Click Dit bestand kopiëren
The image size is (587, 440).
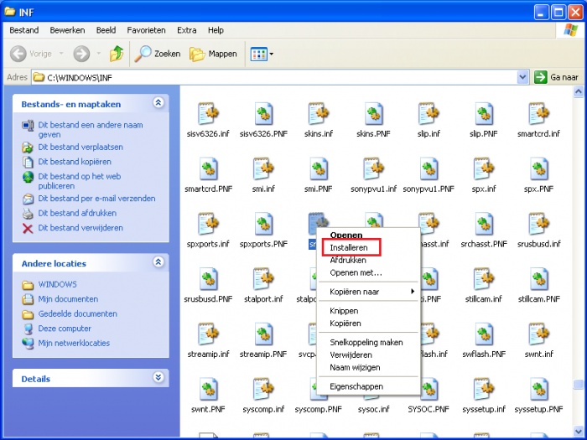point(75,162)
